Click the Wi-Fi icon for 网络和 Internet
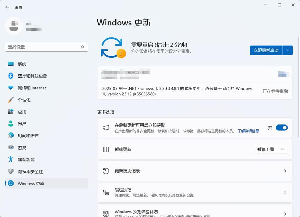The height and width of the screenshot is (217, 300). pos(11,88)
